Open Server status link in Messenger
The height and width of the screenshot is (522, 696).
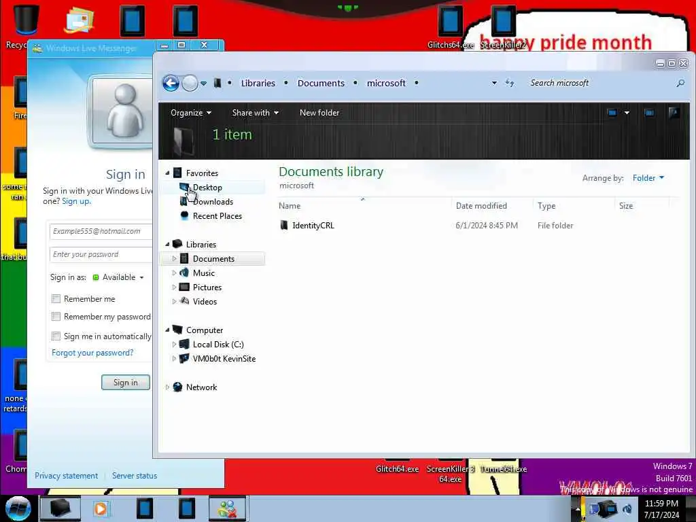[x=135, y=476]
